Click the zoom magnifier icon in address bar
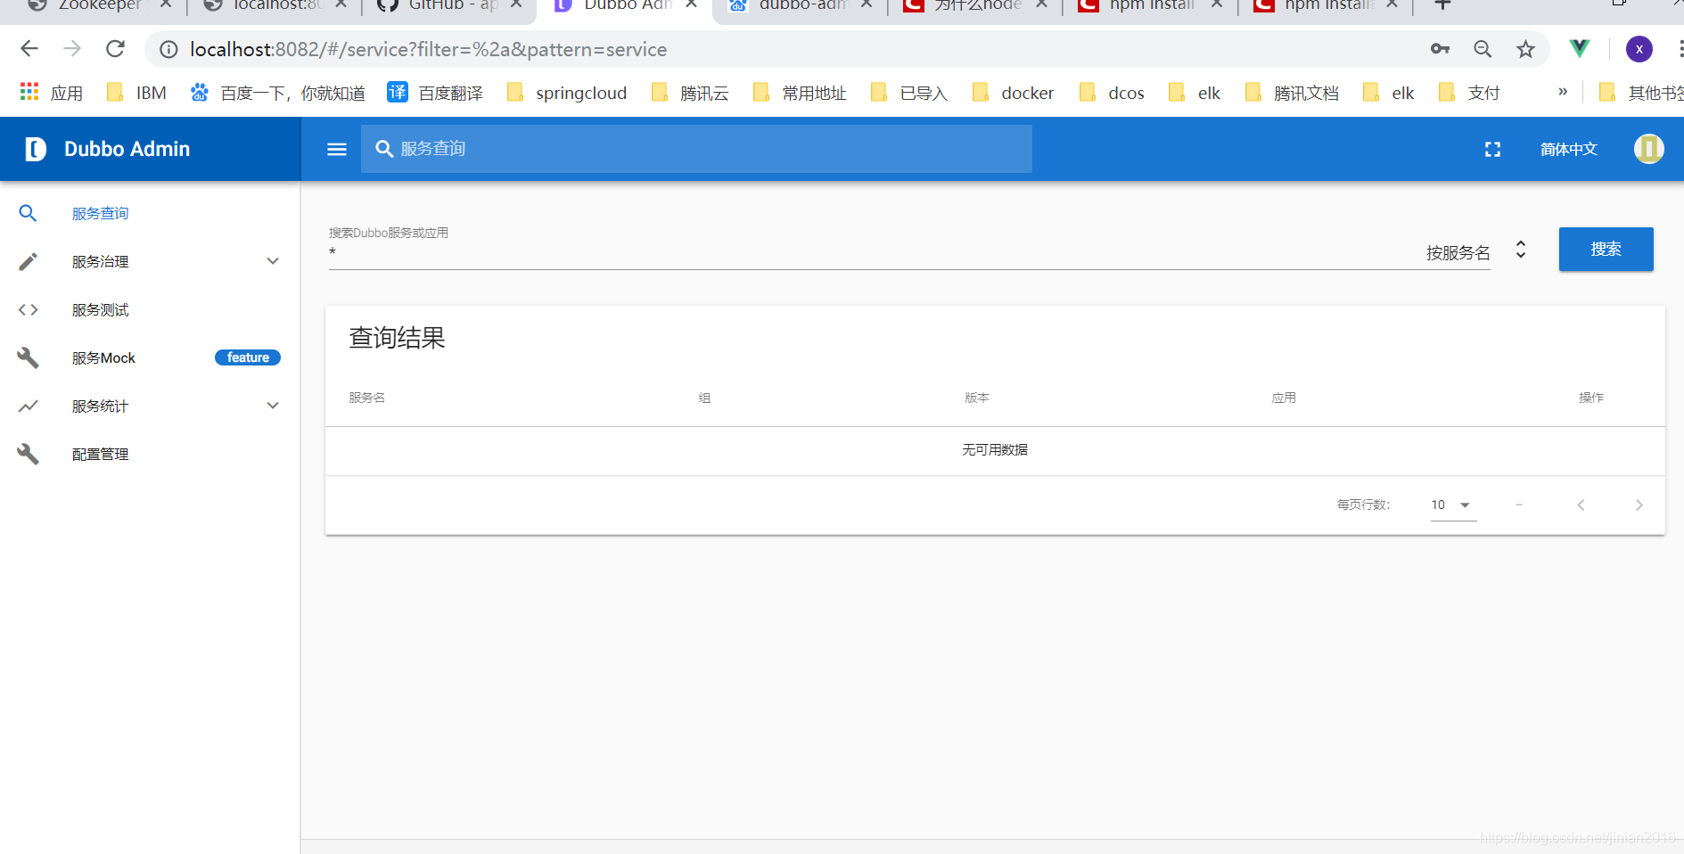 click(x=1483, y=49)
